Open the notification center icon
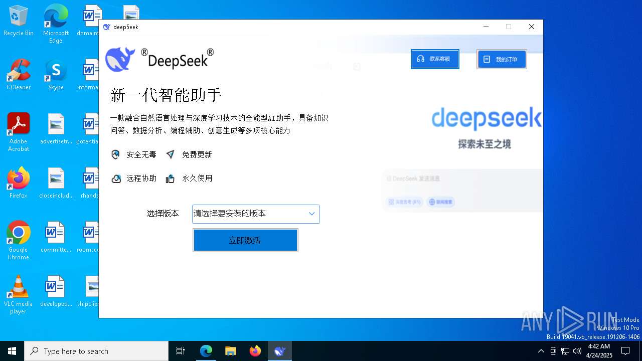This screenshot has width=642, height=361. click(x=625, y=351)
